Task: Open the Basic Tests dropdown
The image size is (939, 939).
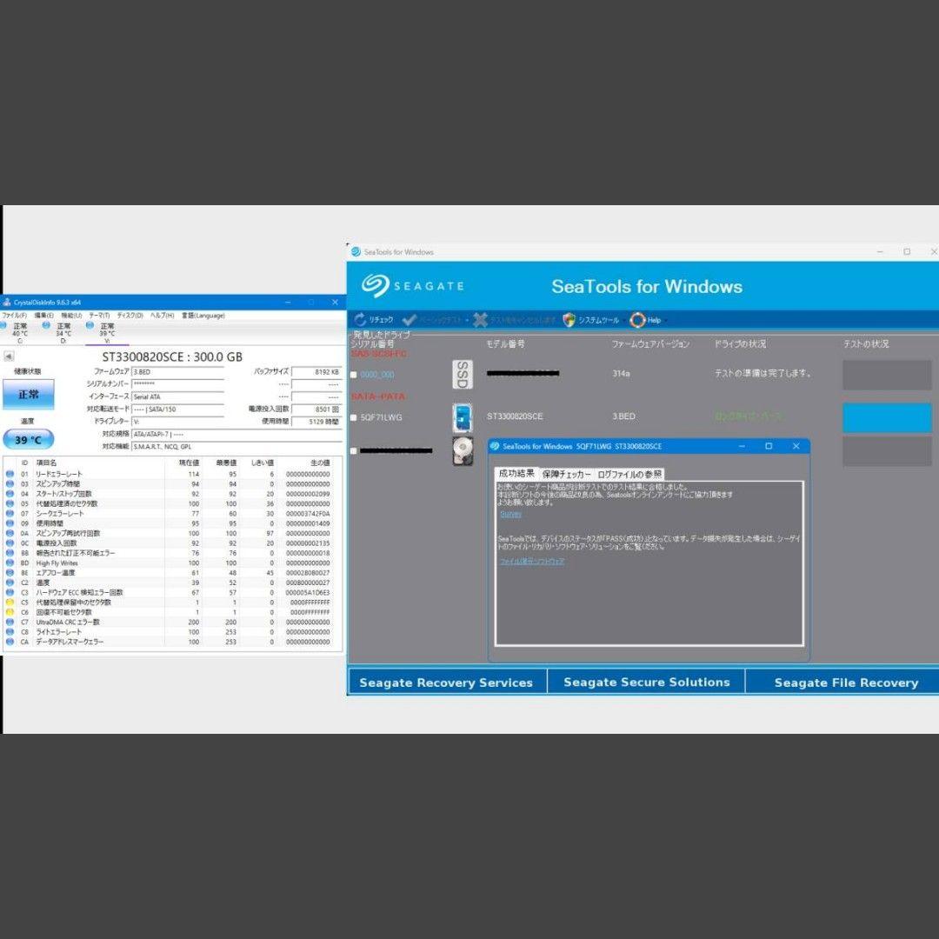Action: 435,320
